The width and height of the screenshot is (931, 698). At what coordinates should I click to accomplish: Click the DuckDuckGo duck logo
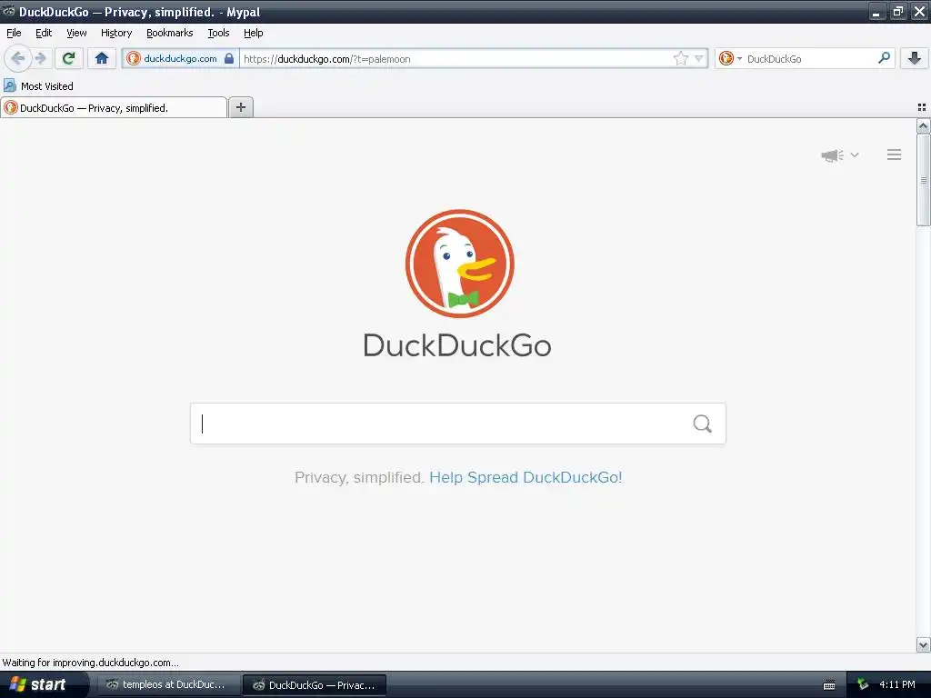[x=459, y=264]
